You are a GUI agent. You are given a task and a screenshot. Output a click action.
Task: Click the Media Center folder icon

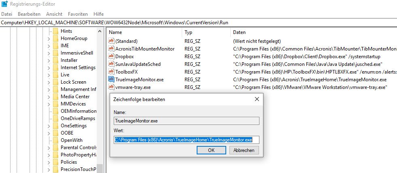56,97
